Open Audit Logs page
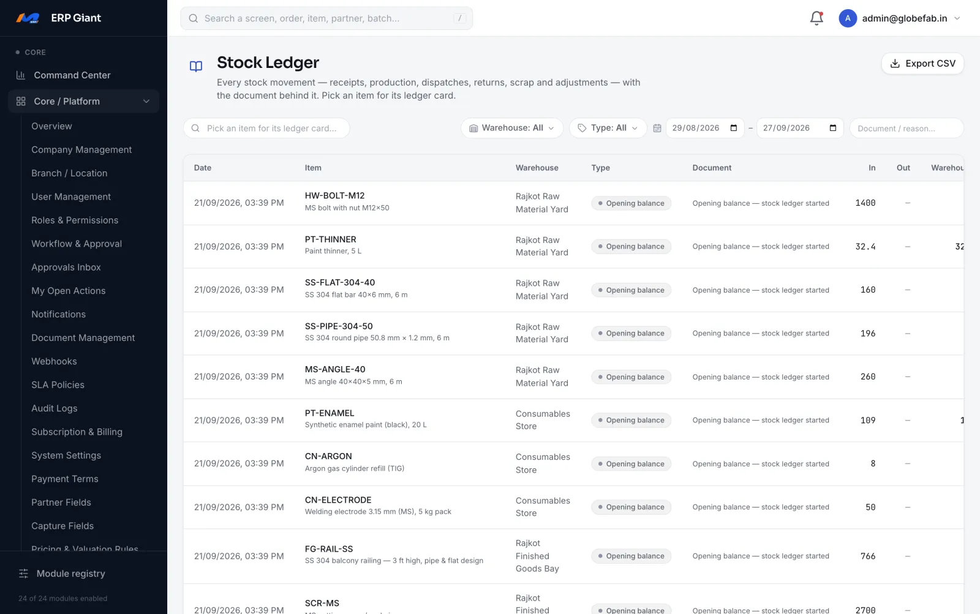This screenshot has width=980, height=614. [55, 408]
